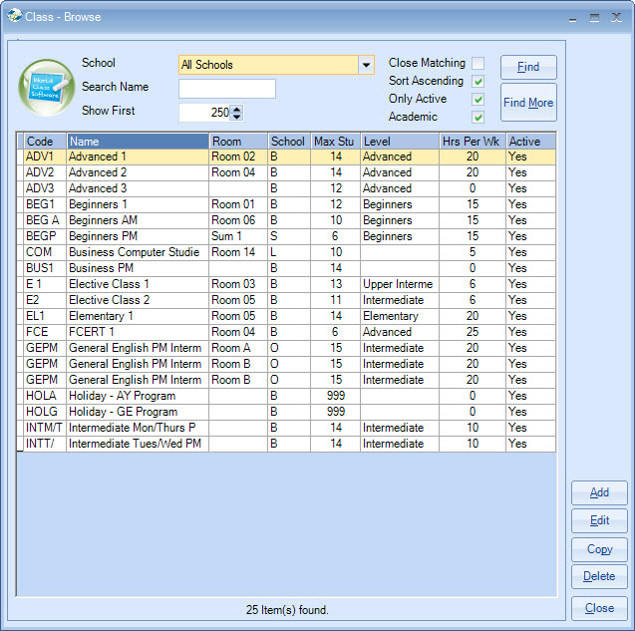Minimize the Class - Browse window
Viewport: 635px width, 631px height.
click(572, 18)
